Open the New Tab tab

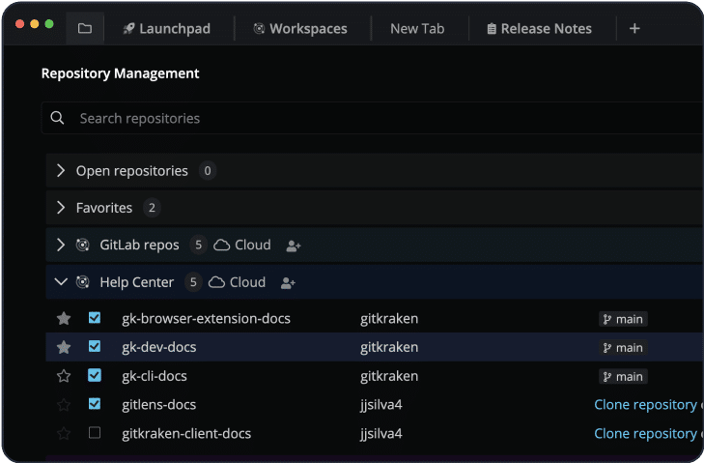tap(417, 28)
